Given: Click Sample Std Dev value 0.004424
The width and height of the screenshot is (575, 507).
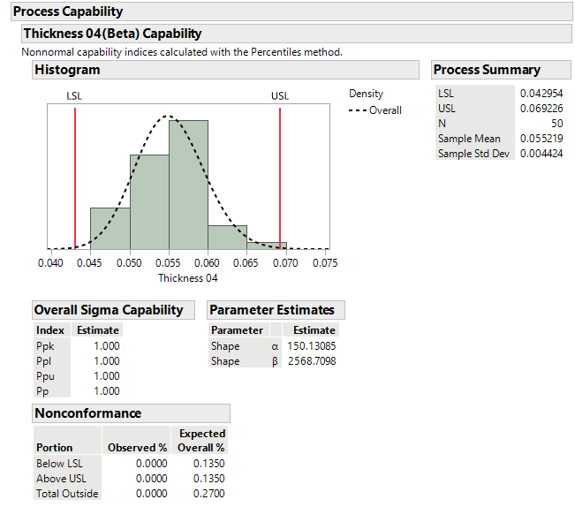Looking at the screenshot, I should pyautogui.click(x=541, y=154).
